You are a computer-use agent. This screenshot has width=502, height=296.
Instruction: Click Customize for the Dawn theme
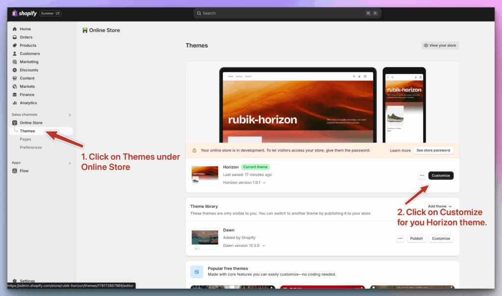(x=441, y=238)
